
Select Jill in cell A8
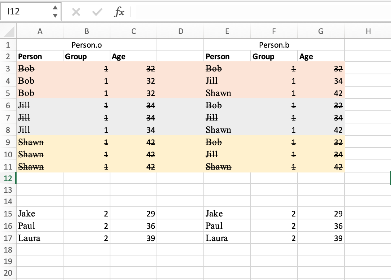click(40, 130)
